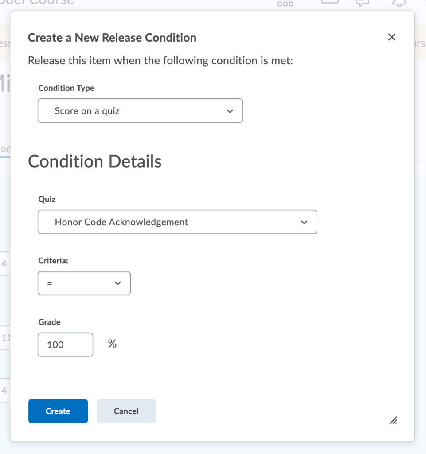Click the Create button

click(58, 411)
